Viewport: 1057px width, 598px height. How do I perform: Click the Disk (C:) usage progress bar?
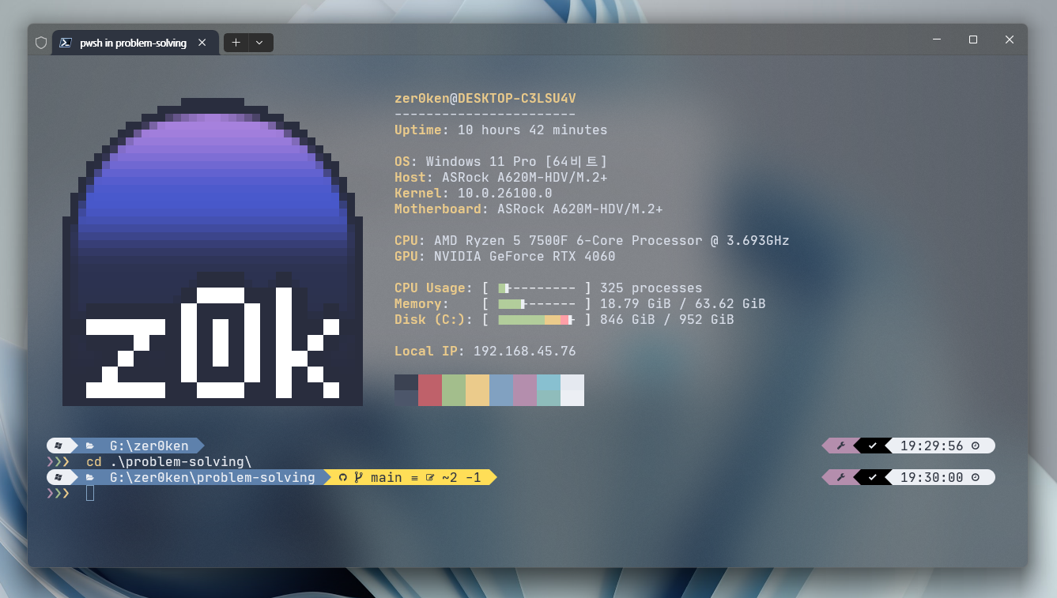537,320
